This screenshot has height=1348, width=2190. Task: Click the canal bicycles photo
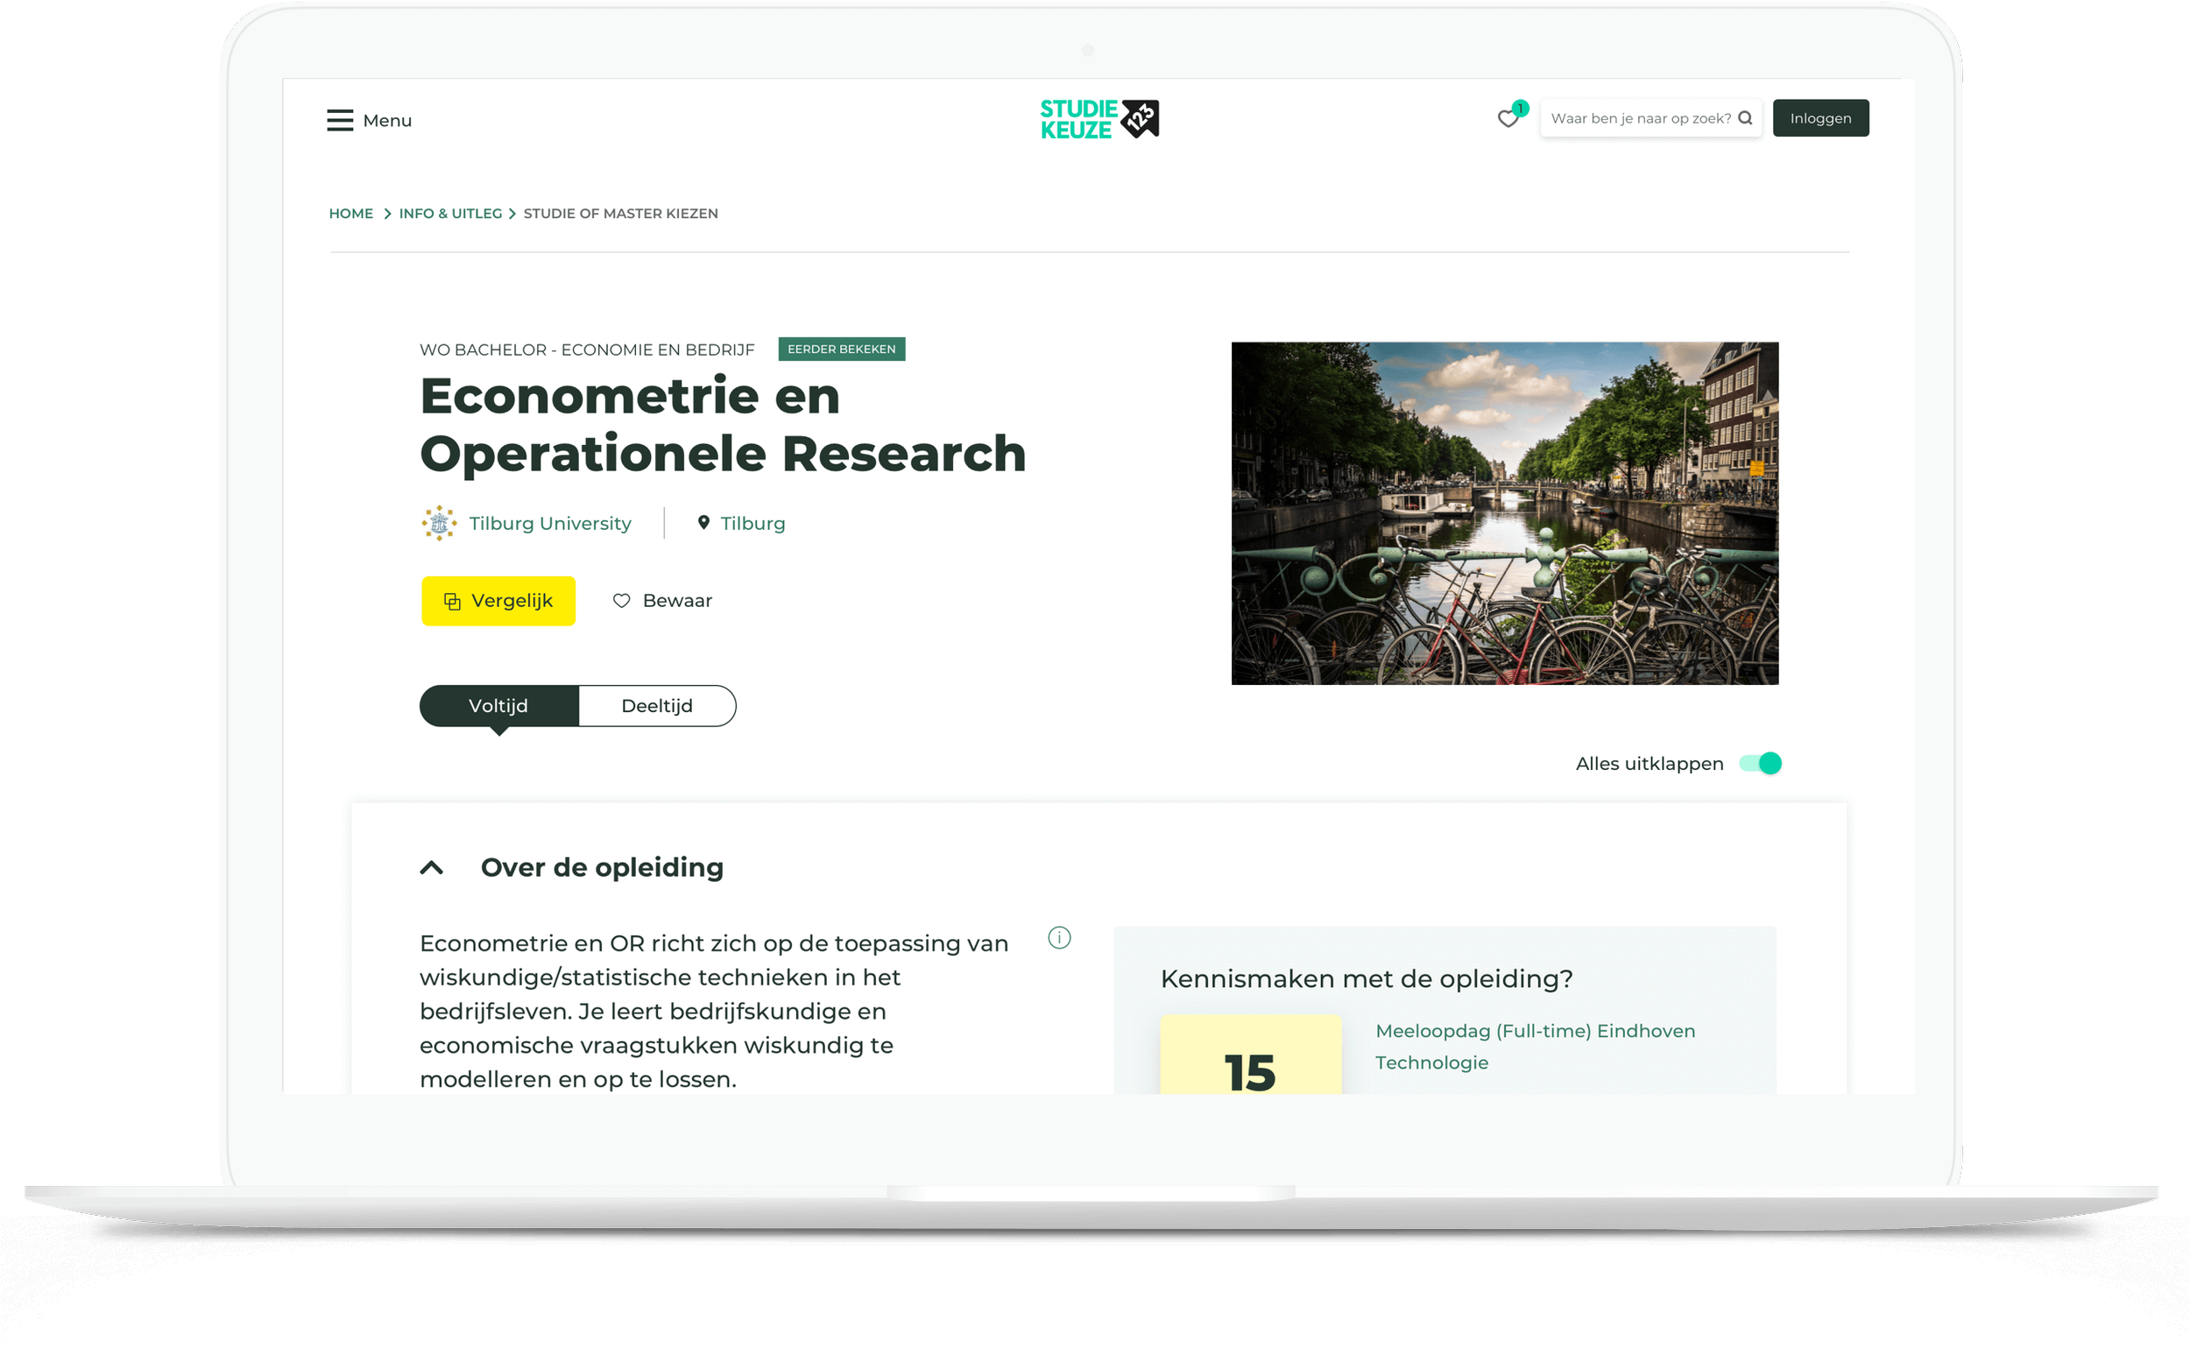(x=1504, y=513)
